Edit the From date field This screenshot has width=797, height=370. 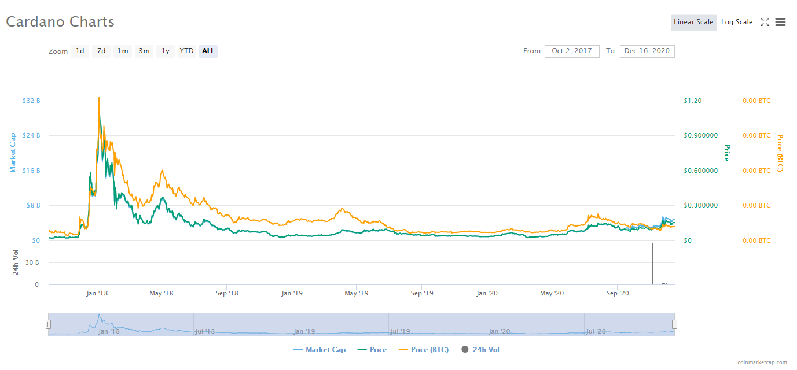tap(572, 51)
